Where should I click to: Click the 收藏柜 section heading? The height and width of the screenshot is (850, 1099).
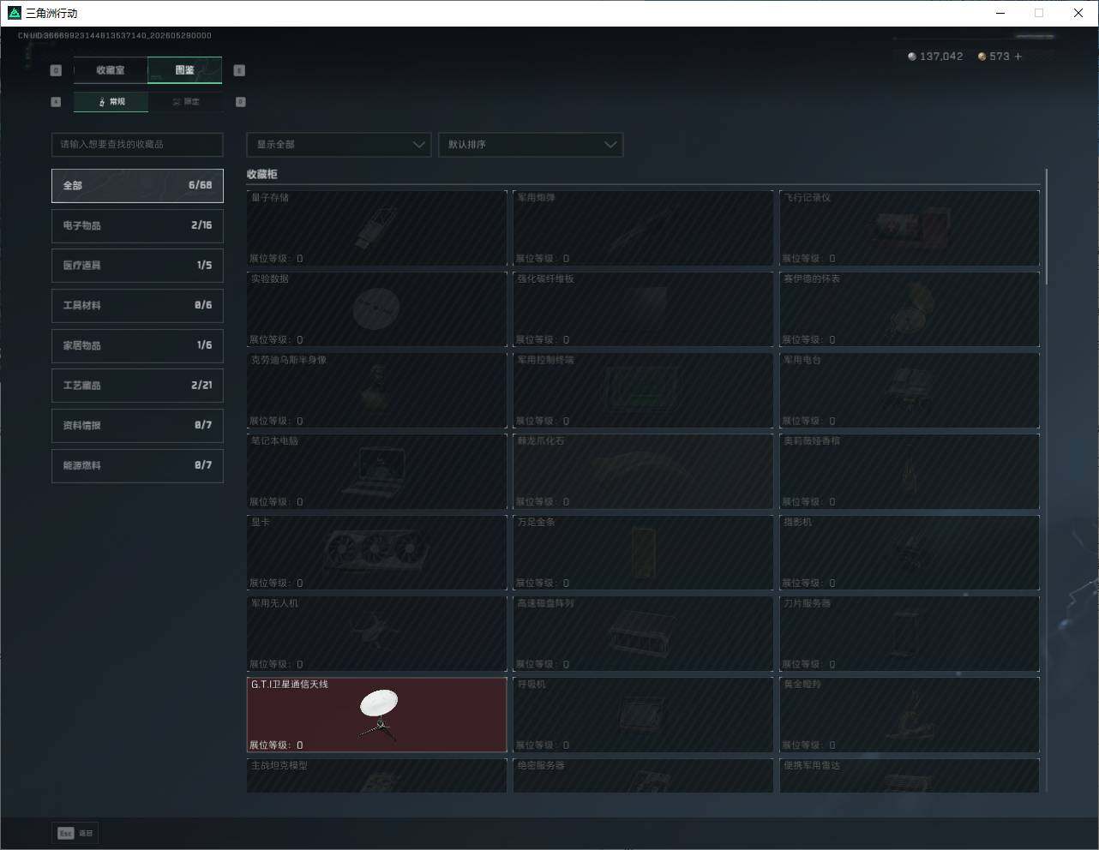262,174
